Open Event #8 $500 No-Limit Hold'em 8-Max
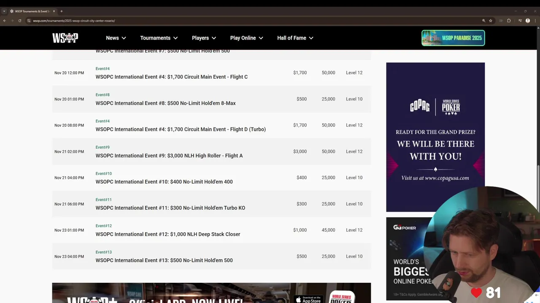 pos(165,103)
